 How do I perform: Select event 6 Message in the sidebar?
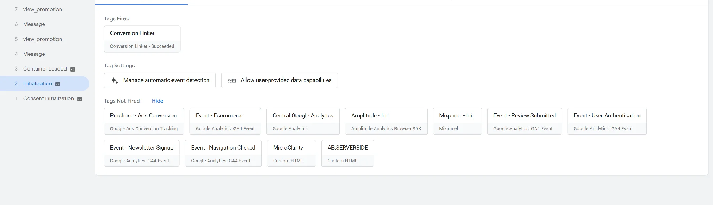(45, 24)
